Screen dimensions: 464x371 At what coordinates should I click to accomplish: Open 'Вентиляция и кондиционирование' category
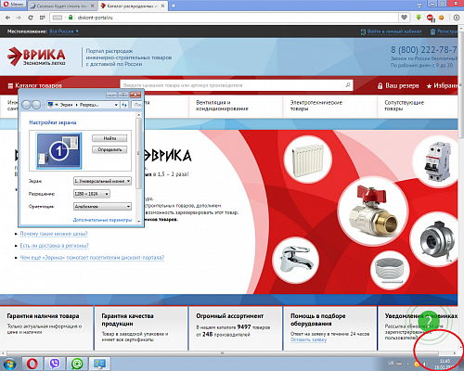coord(222,106)
